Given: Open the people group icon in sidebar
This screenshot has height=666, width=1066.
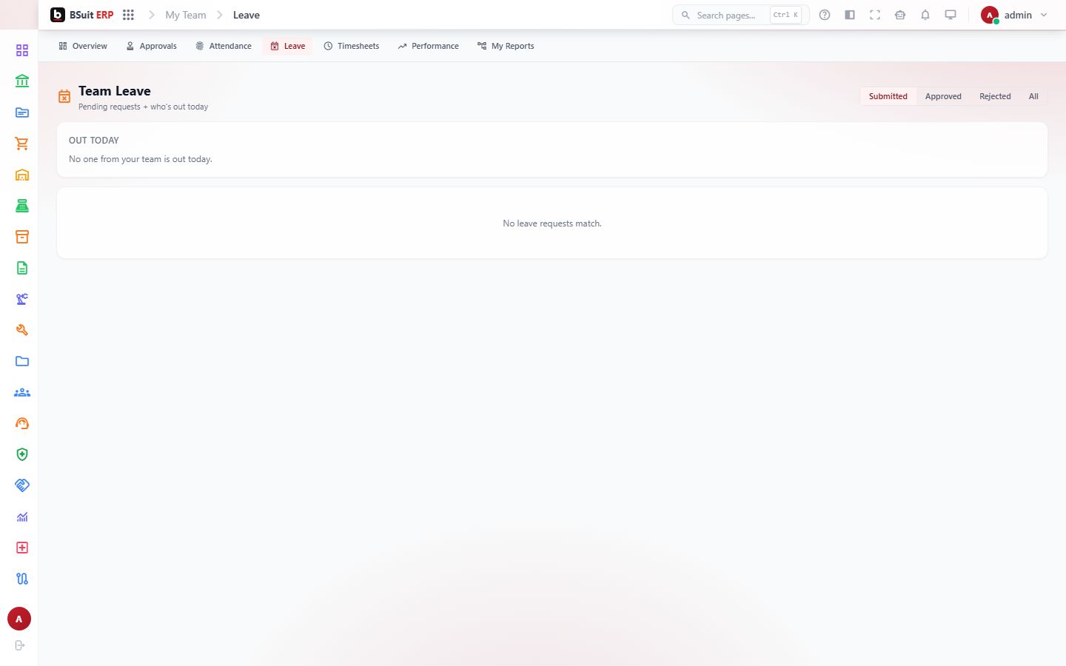Looking at the screenshot, I should click(x=22, y=392).
